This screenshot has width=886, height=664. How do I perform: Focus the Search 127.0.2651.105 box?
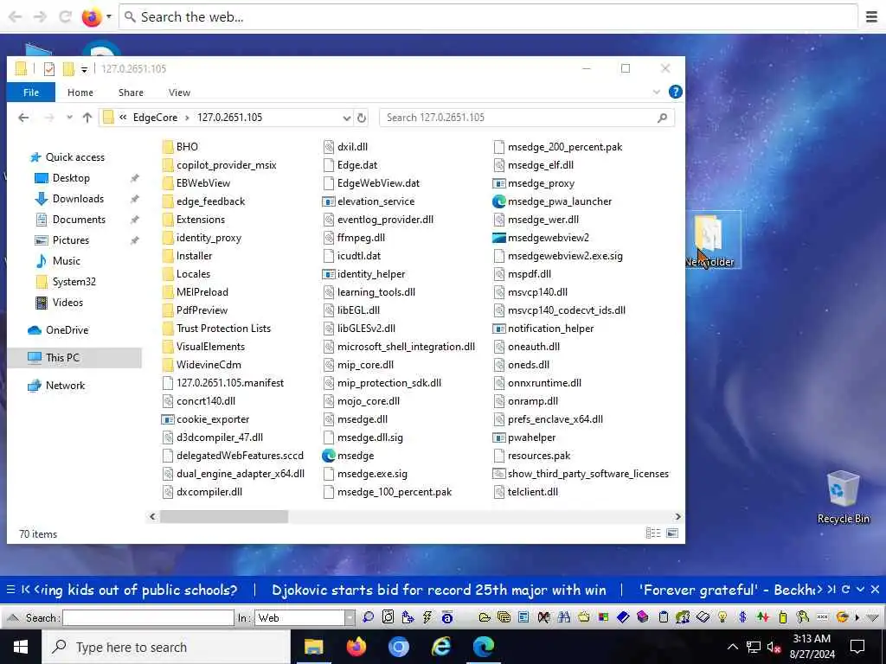tap(527, 118)
